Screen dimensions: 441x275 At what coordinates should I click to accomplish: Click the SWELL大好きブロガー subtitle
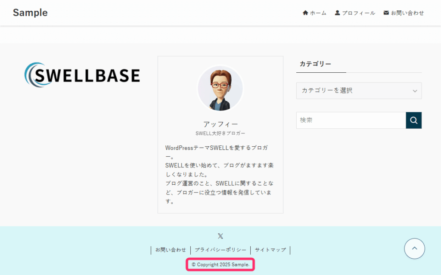coord(220,133)
